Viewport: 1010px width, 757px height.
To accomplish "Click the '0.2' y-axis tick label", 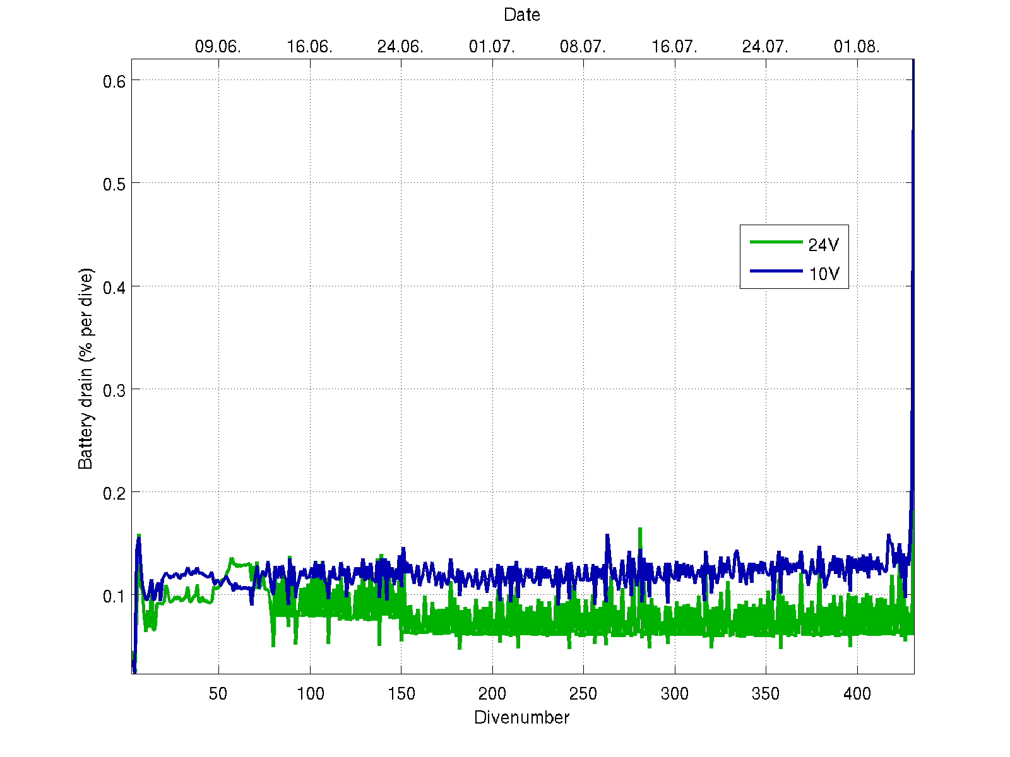I will pyautogui.click(x=114, y=493).
